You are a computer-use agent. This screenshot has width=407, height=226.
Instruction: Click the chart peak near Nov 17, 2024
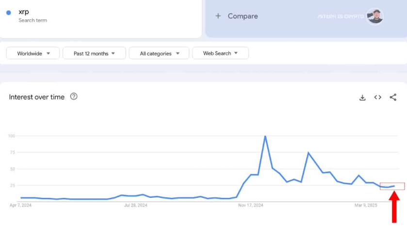(x=265, y=136)
